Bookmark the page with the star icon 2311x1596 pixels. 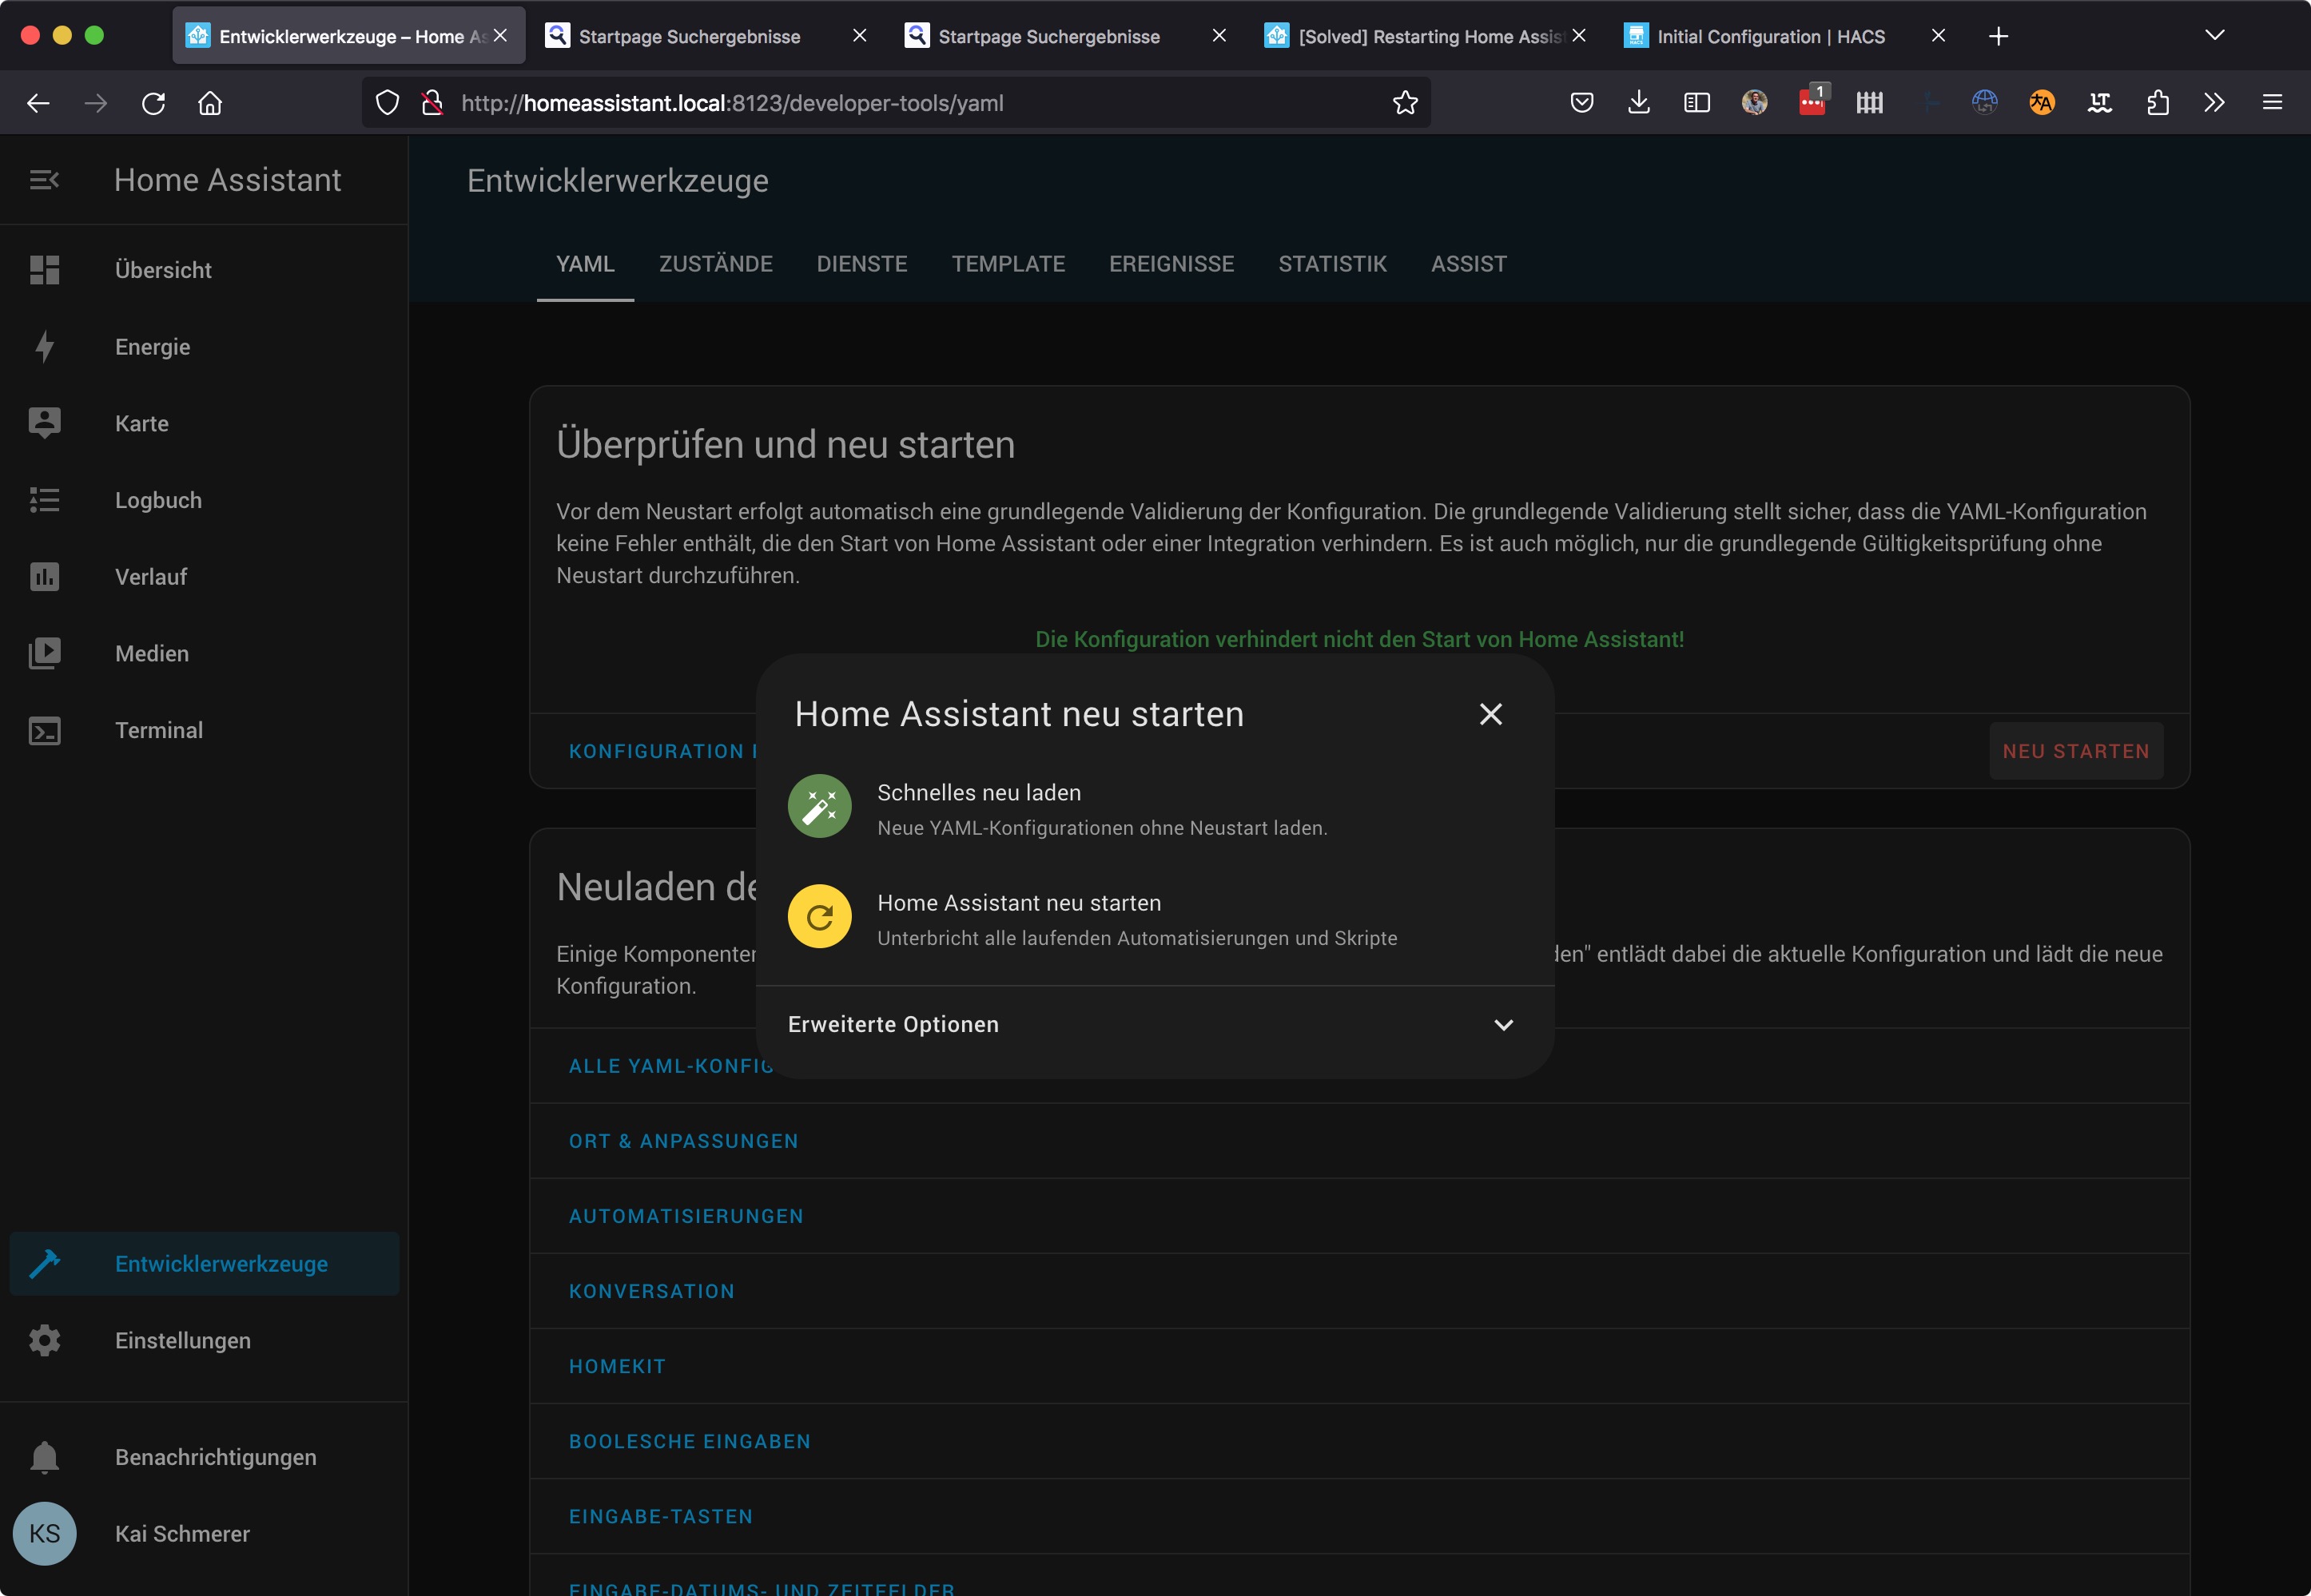click(1405, 103)
